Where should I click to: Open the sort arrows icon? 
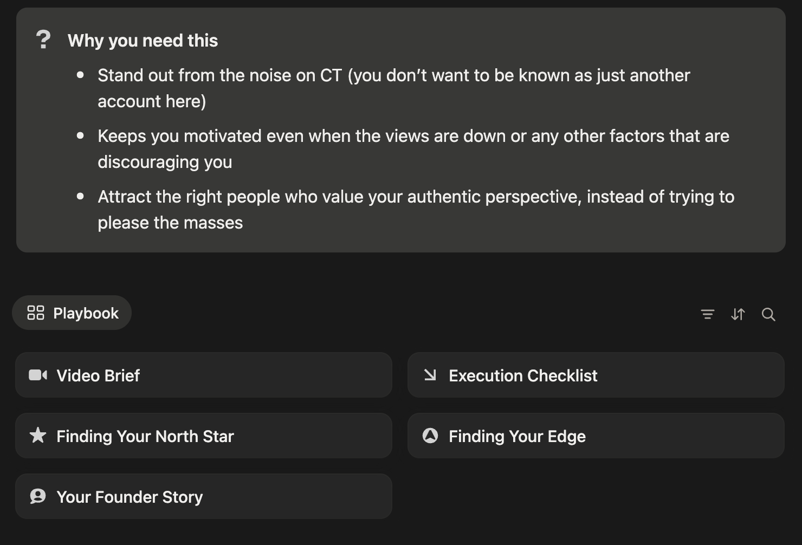(738, 314)
